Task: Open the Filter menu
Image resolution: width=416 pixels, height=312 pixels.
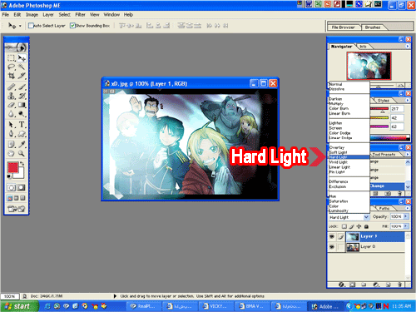Action: click(x=80, y=14)
